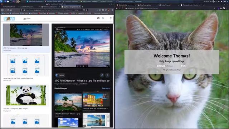Search by image with the camera icon

click(98, 18)
